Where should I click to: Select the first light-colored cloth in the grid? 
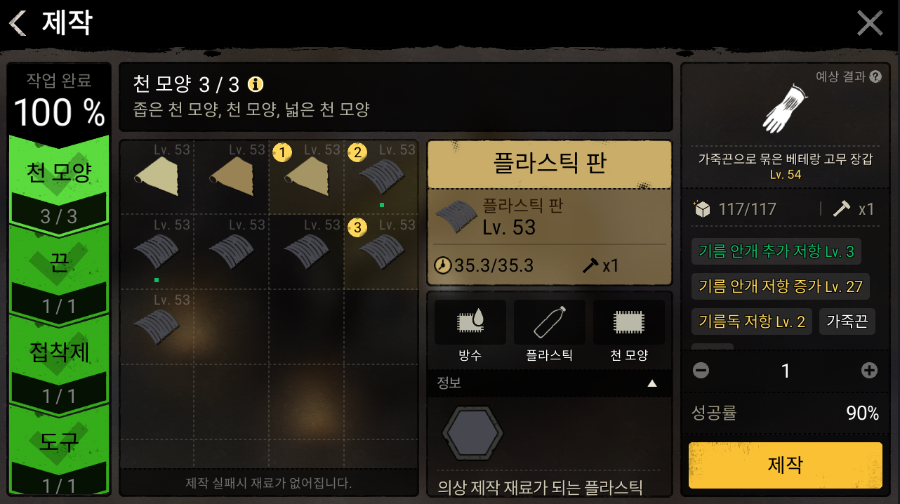click(156, 177)
